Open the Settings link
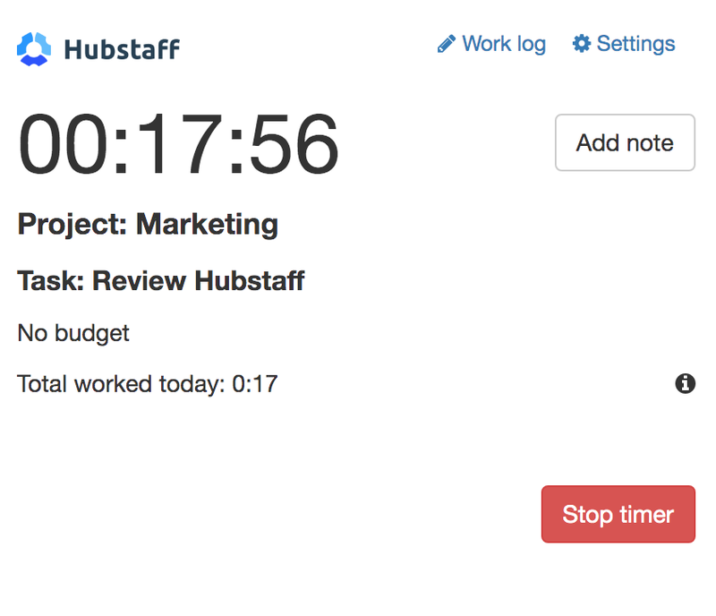The height and width of the screenshot is (616, 716). click(x=624, y=44)
